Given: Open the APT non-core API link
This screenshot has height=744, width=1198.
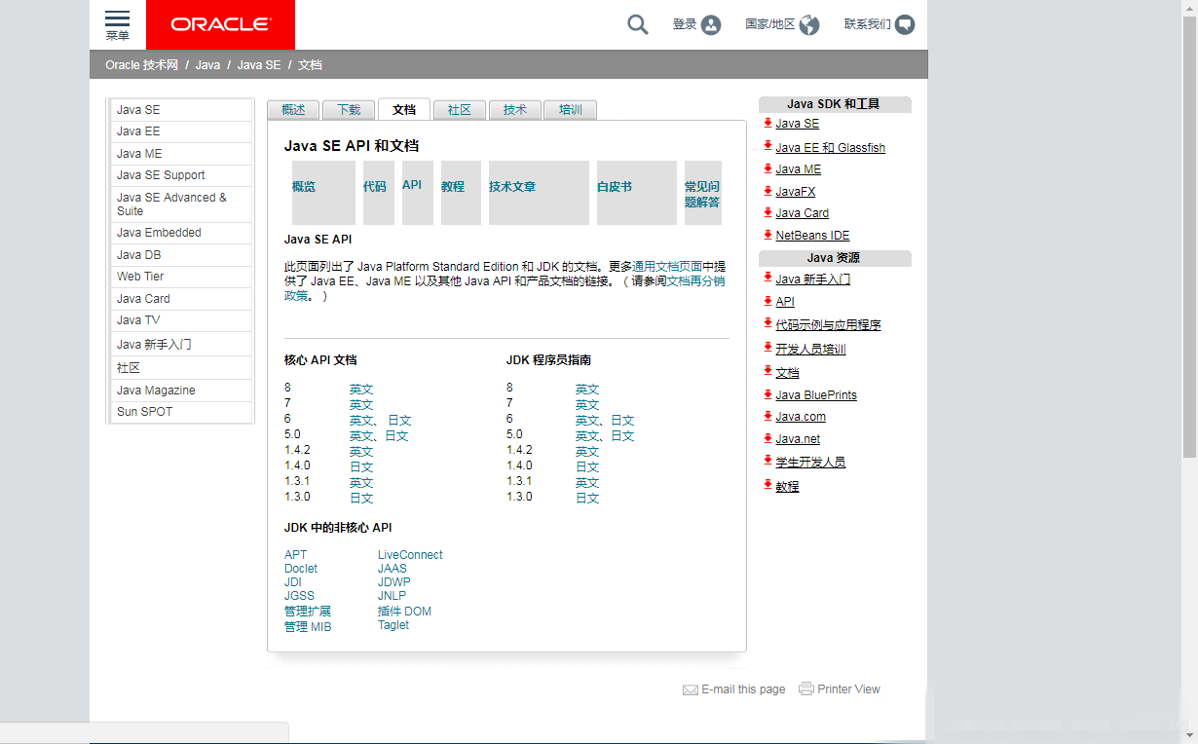Looking at the screenshot, I should (x=295, y=555).
